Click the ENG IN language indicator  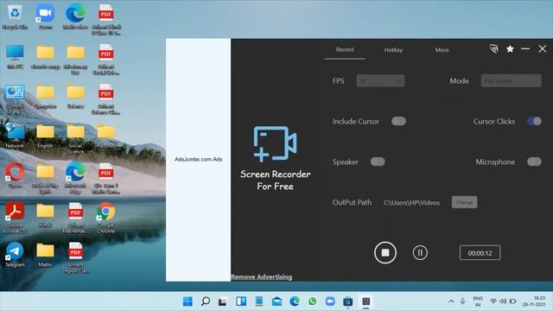(478, 301)
